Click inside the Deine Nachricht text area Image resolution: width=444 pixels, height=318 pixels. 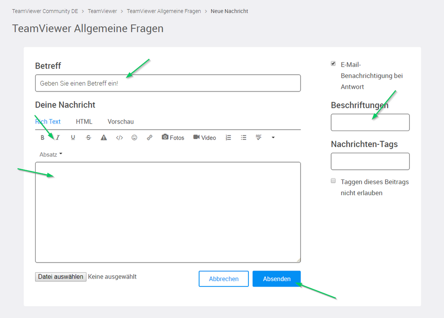pos(168,212)
